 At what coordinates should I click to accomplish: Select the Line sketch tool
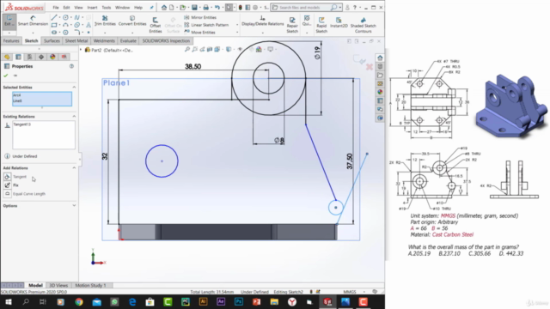pyautogui.click(x=54, y=17)
